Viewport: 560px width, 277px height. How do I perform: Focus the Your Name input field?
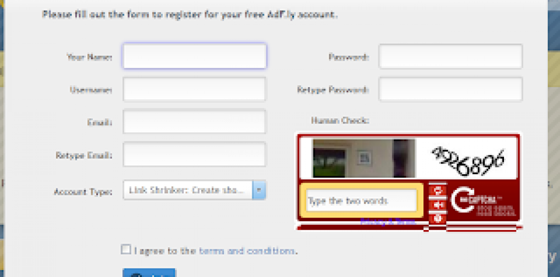pos(195,56)
